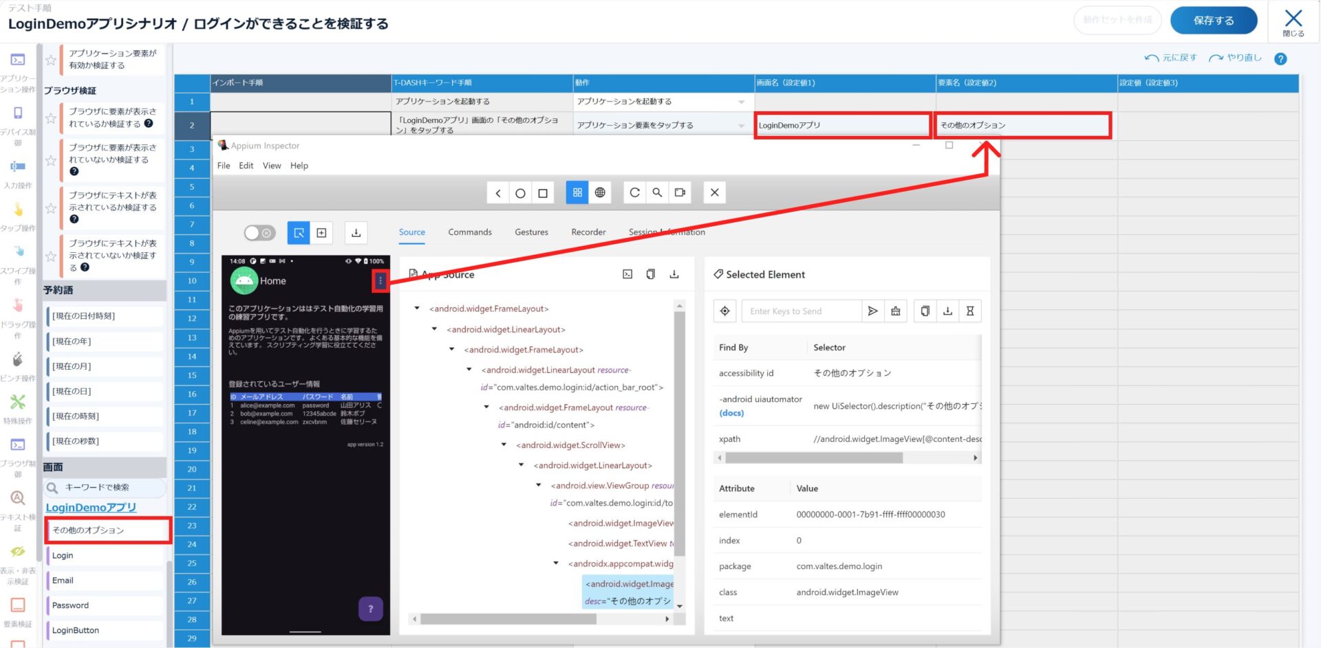This screenshot has height=648, width=1321.
Task: Start recording with the recorder icon
Action: [x=680, y=193]
